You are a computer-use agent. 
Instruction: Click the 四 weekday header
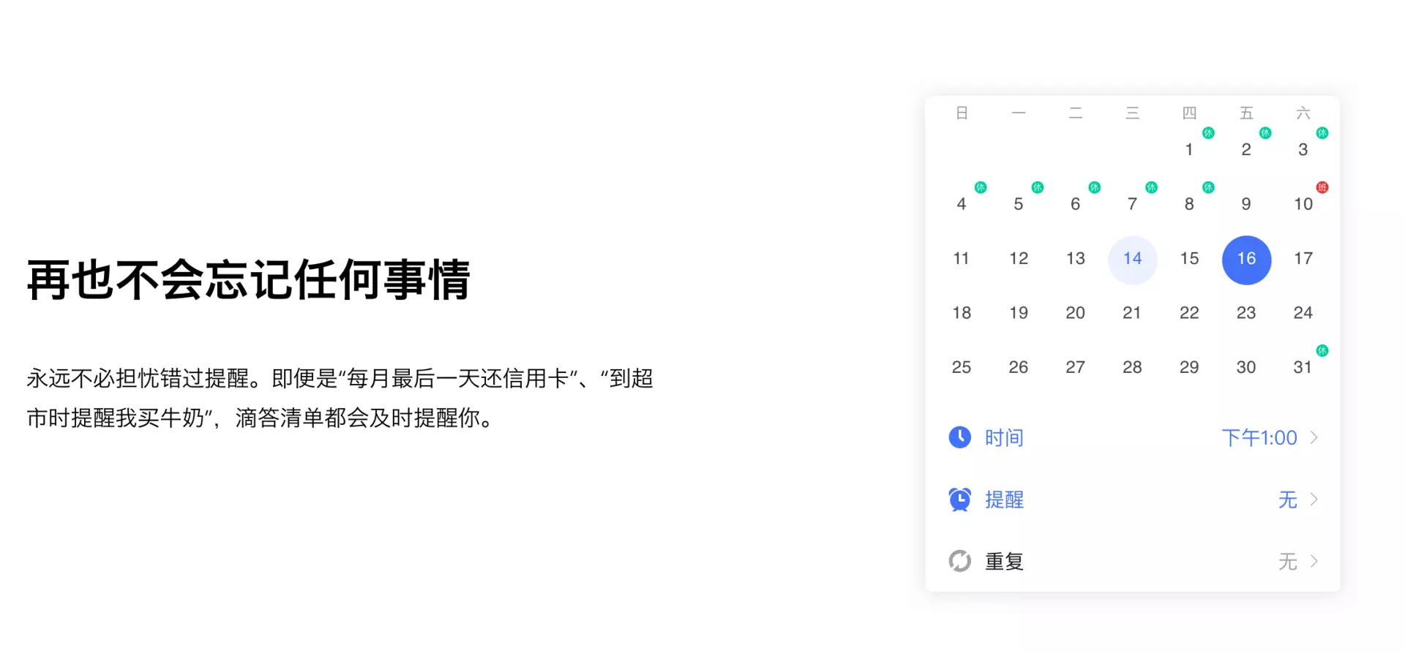(x=1189, y=113)
